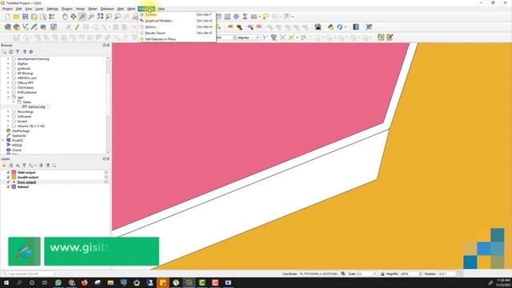Save the project with the floppy icon
512x288 pixels.
coord(25,17)
